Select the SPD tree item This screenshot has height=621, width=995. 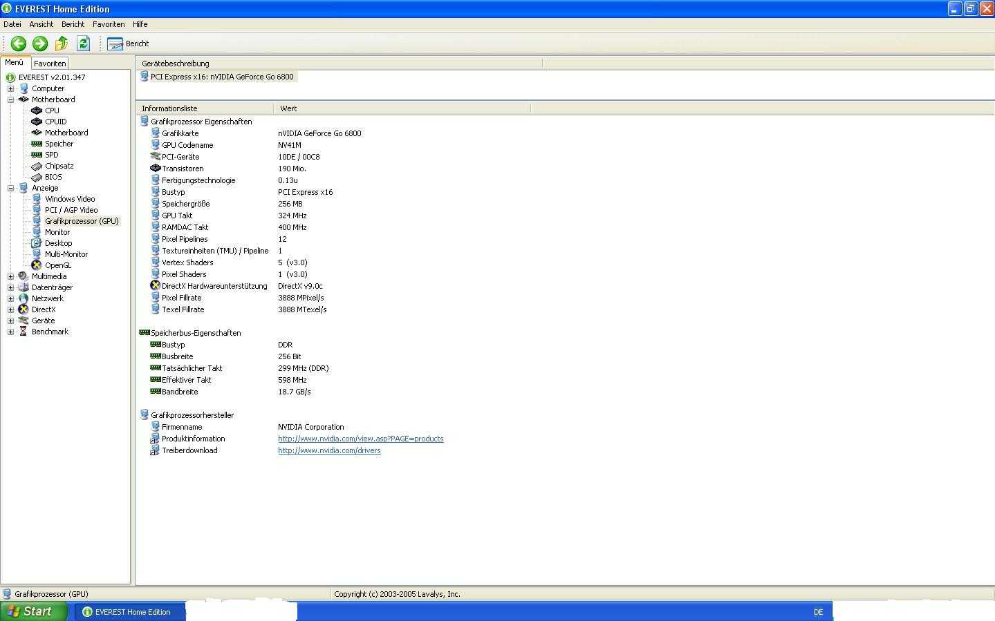[x=51, y=155]
